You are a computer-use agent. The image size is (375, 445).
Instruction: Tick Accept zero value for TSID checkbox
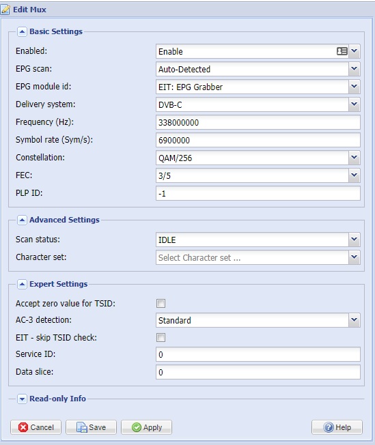point(161,304)
